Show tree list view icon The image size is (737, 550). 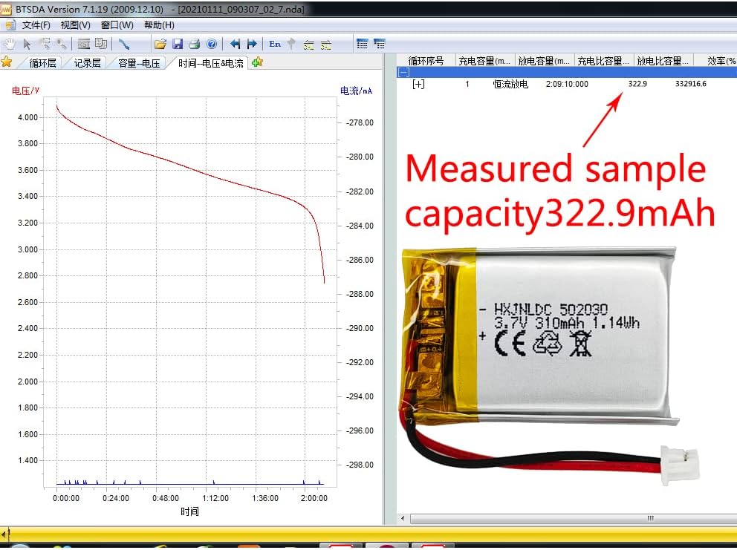pos(380,44)
